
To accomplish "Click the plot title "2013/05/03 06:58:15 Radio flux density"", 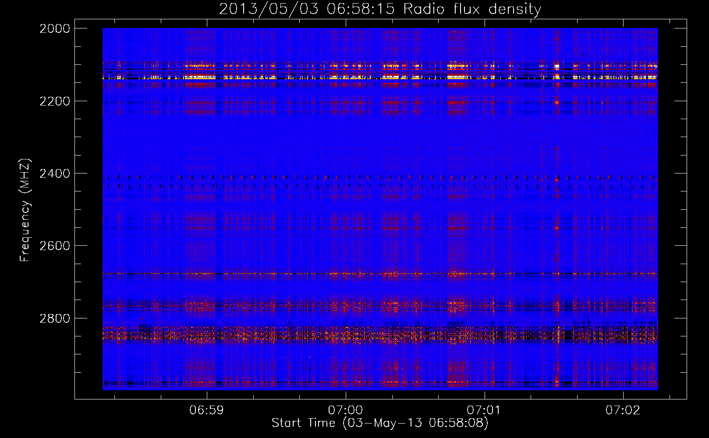I will (380, 9).
